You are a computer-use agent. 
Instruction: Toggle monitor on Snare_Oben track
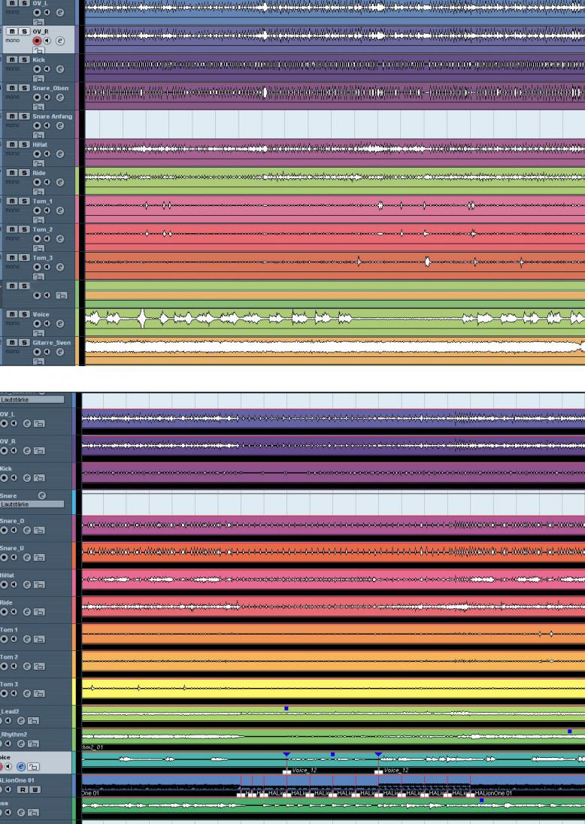click(47, 97)
